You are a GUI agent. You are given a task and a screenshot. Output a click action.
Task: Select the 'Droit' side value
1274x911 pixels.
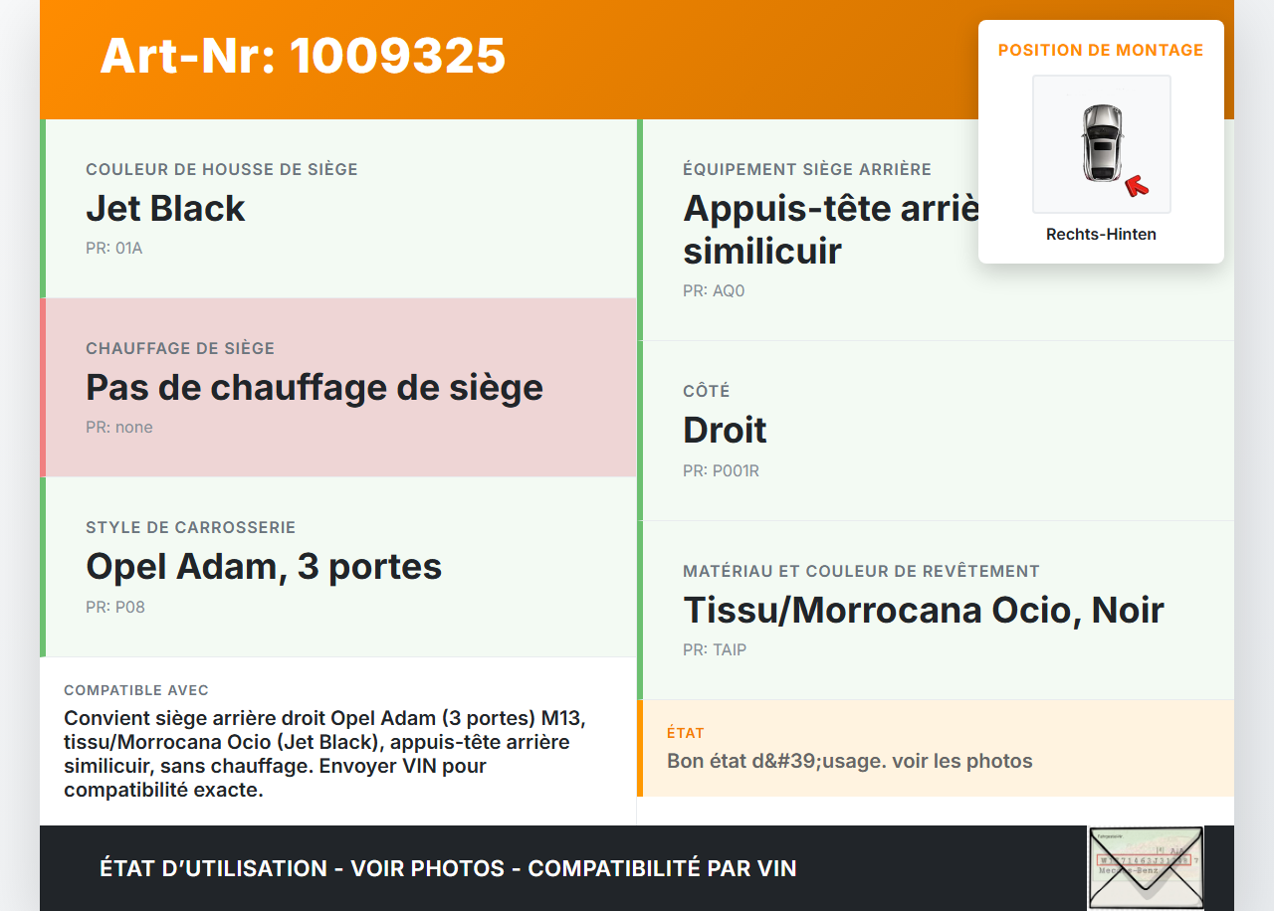pos(725,430)
